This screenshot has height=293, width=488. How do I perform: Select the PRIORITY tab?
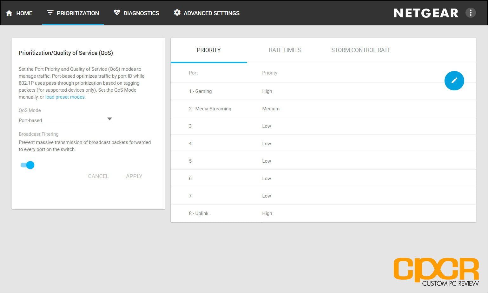pos(209,50)
